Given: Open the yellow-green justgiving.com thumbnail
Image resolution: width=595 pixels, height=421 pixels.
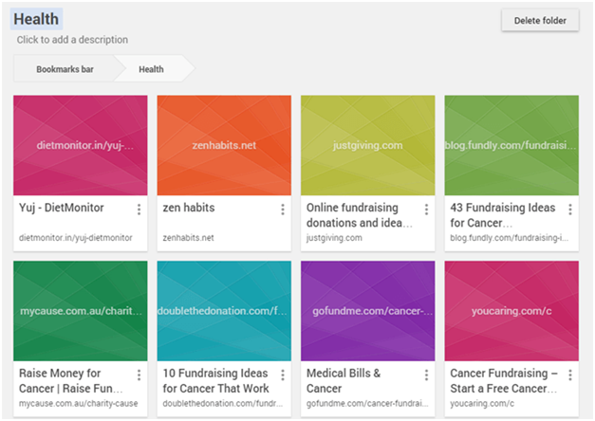Looking at the screenshot, I should point(367,145).
